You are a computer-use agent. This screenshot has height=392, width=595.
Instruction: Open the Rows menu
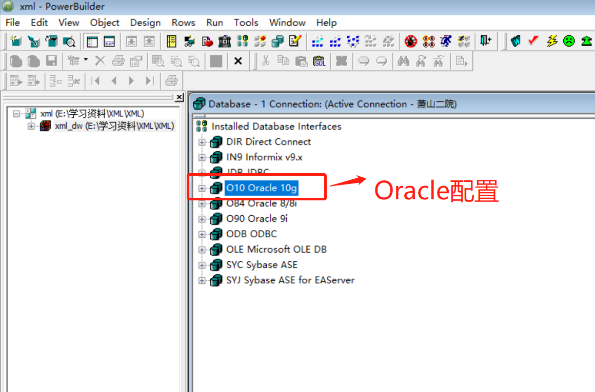(183, 23)
